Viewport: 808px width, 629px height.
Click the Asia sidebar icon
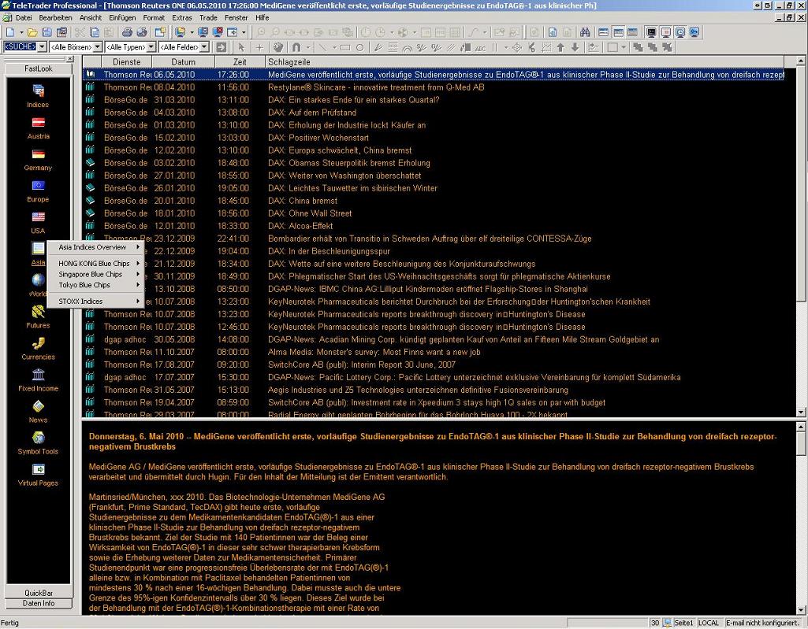pos(38,248)
